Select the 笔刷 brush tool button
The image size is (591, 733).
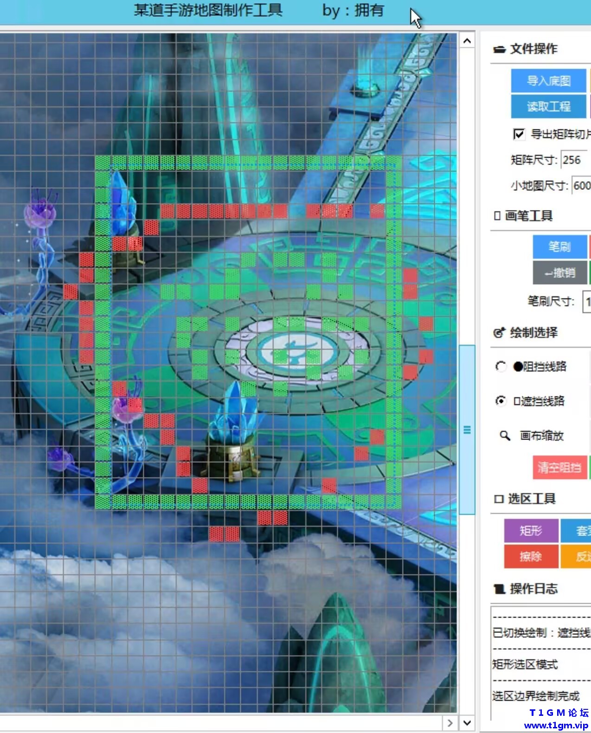click(559, 247)
